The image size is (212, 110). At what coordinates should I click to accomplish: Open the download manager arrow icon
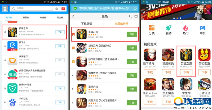pos(57,8)
